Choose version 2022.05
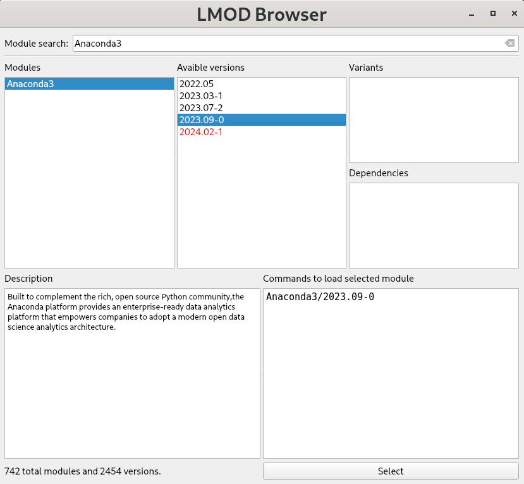 coord(261,84)
